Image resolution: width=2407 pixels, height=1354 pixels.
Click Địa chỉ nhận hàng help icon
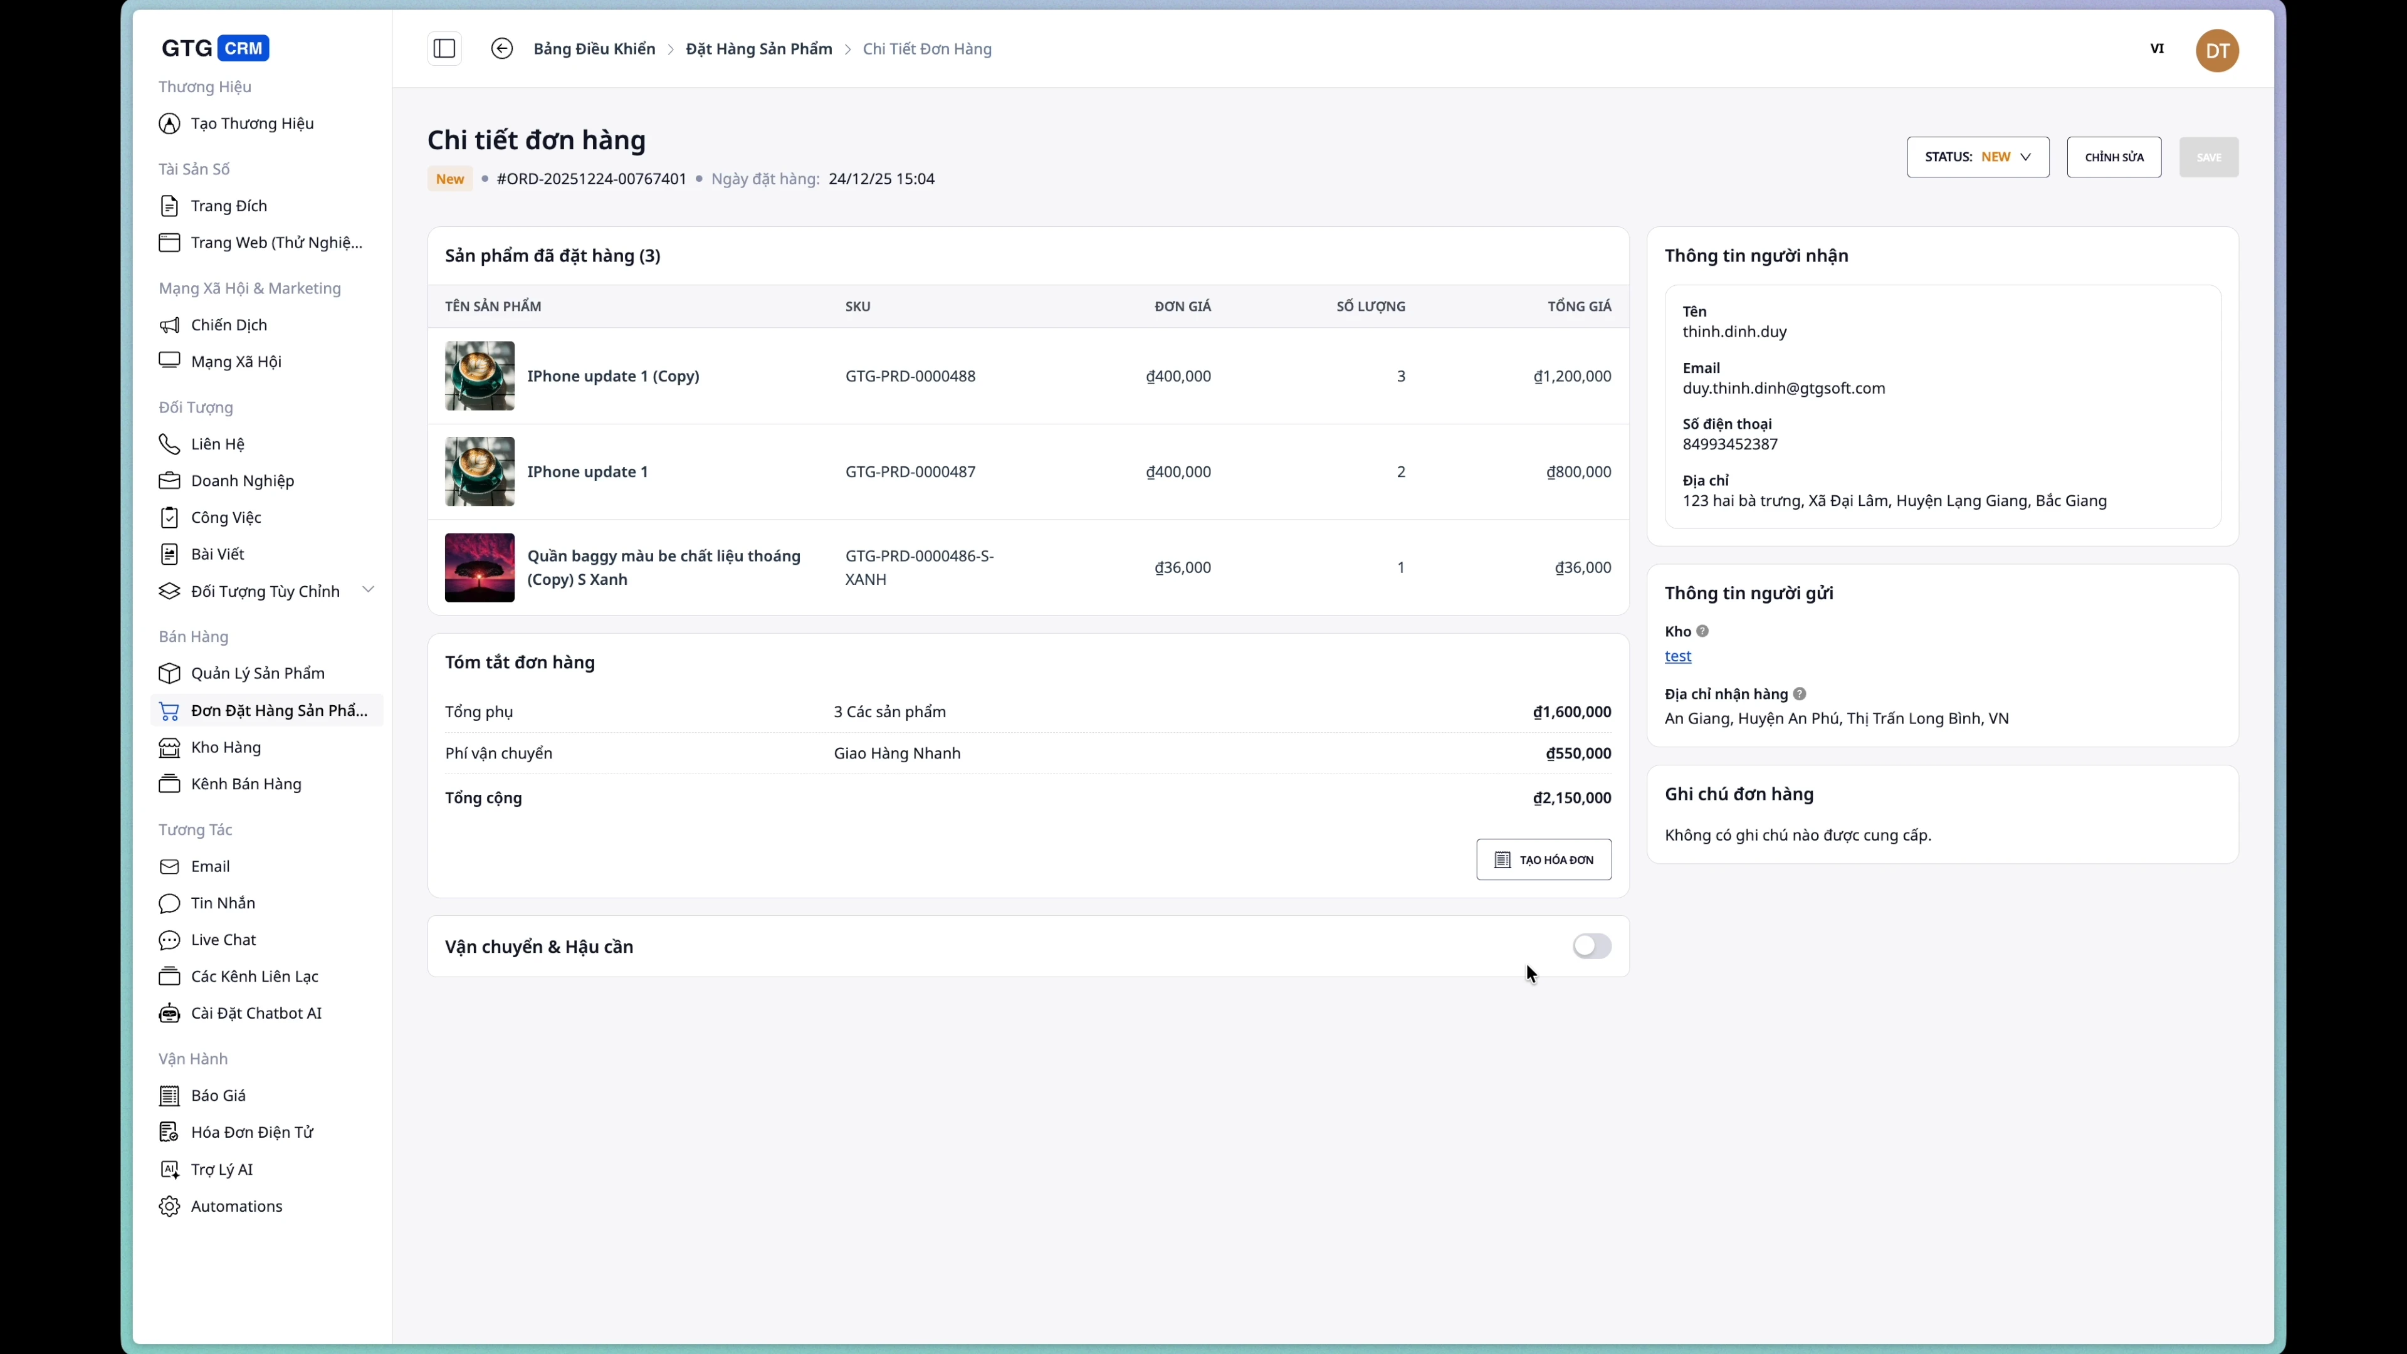tap(1800, 695)
